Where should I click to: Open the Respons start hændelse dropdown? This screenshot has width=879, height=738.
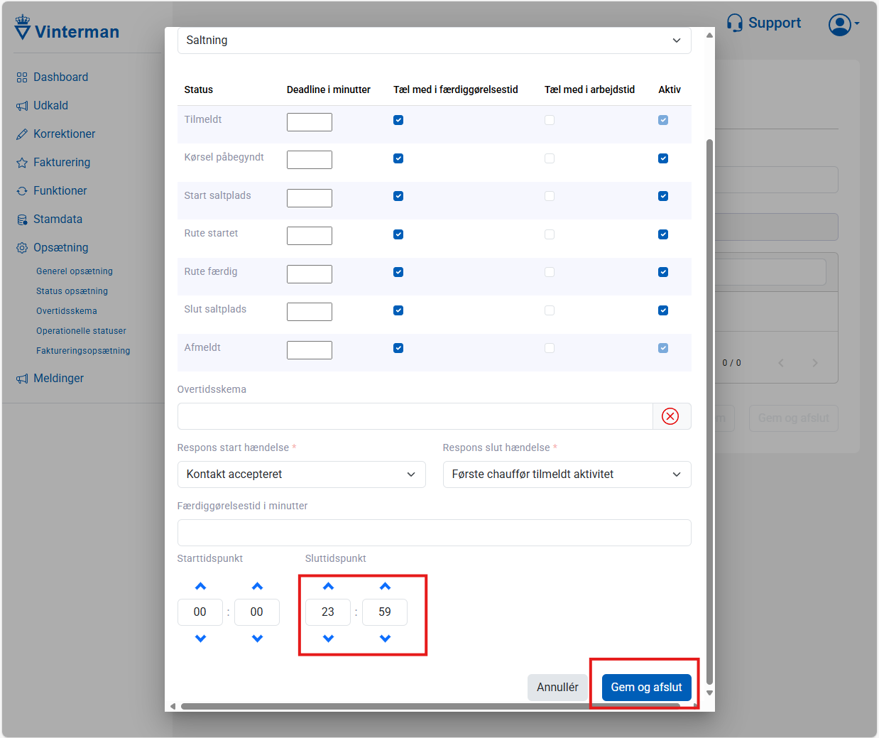tap(301, 474)
